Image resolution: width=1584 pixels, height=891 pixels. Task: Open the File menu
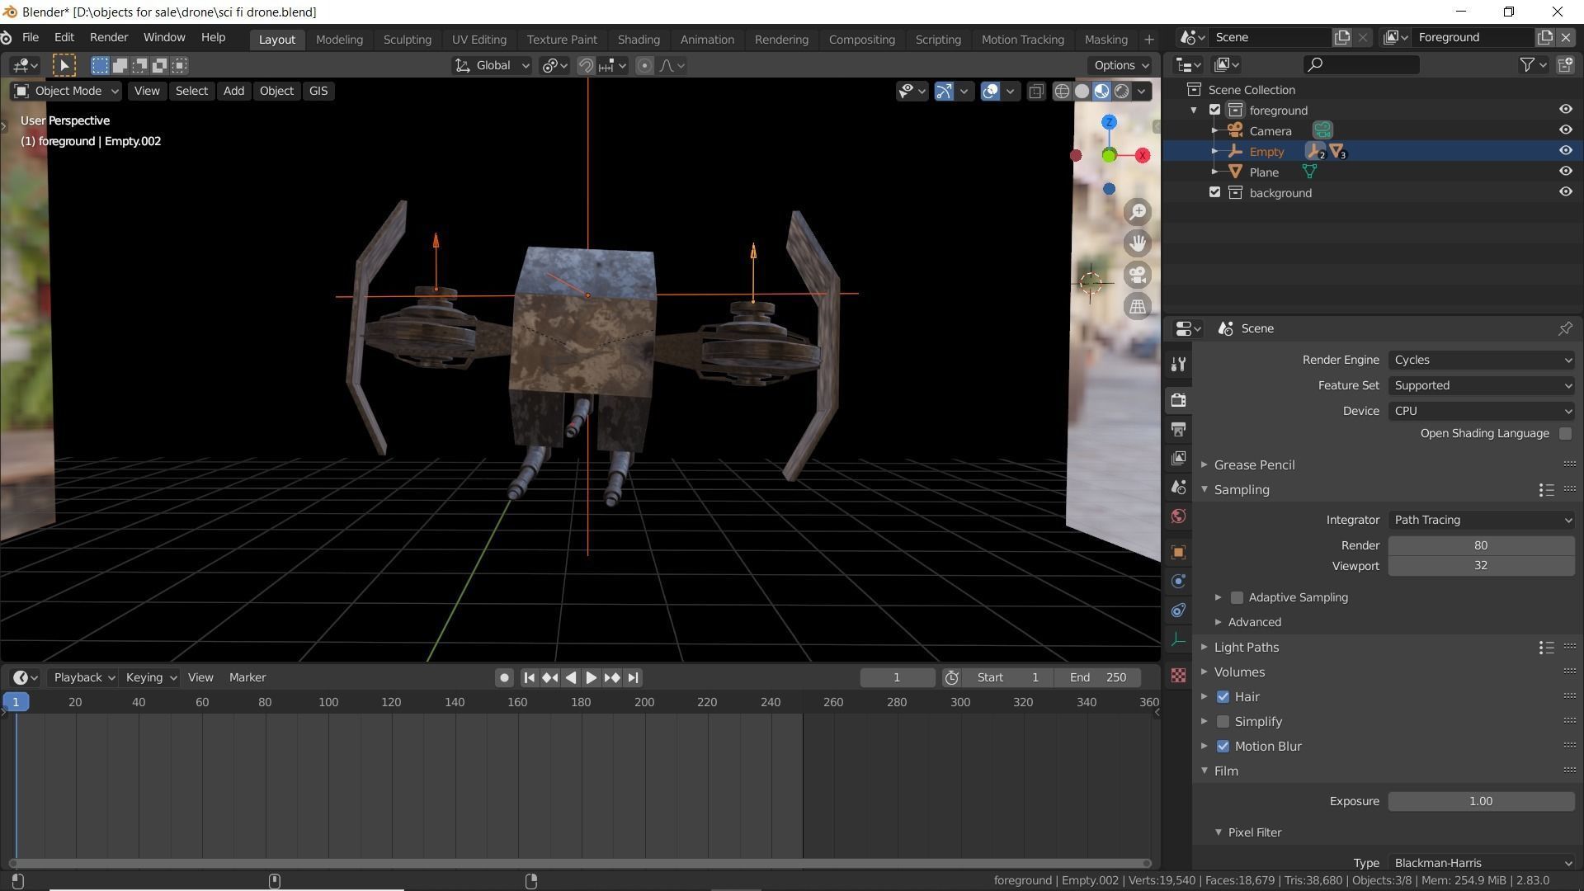[x=31, y=38]
